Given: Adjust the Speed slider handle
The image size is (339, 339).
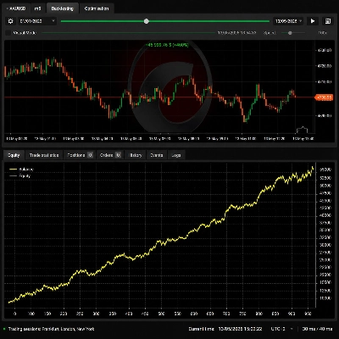Looking at the screenshot, I should (290, 33).
